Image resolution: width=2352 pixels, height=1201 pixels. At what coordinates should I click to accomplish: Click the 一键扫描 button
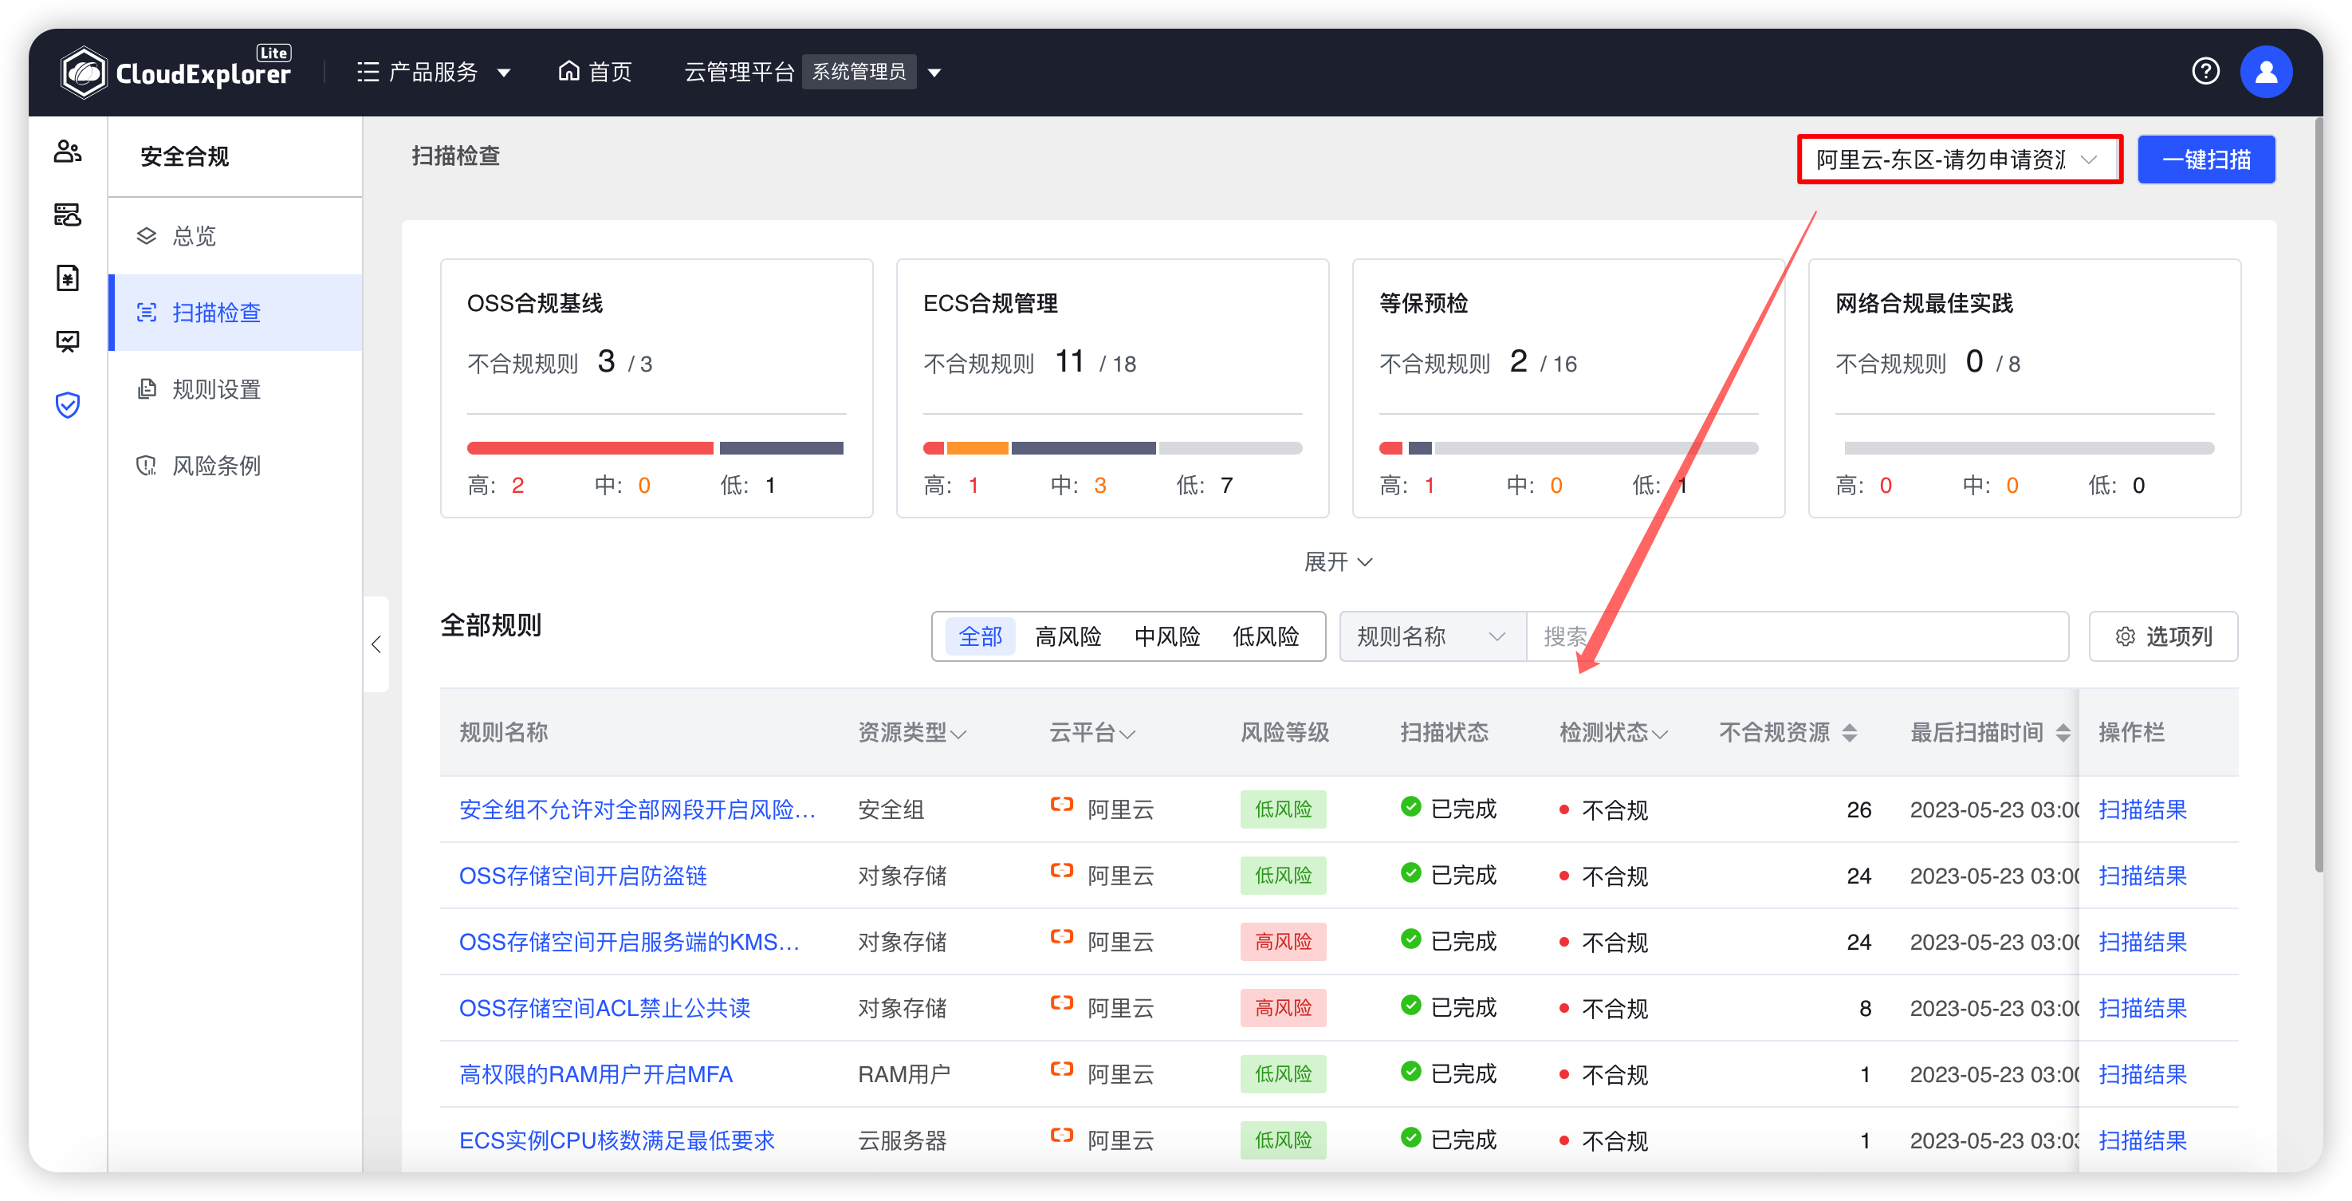(2205, 159)
